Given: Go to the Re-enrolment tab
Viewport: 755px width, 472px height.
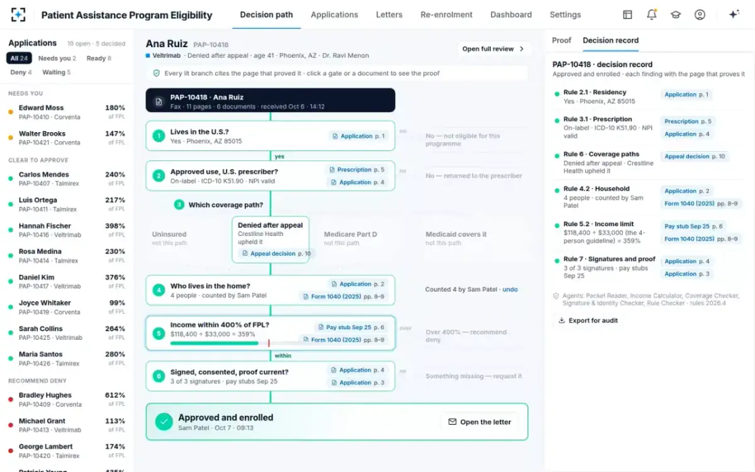Looking at the screenshot, I should (446, 14).
